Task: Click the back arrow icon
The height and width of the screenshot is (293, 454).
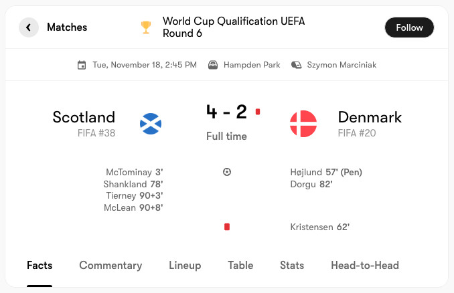Action: tap(29, 27)
